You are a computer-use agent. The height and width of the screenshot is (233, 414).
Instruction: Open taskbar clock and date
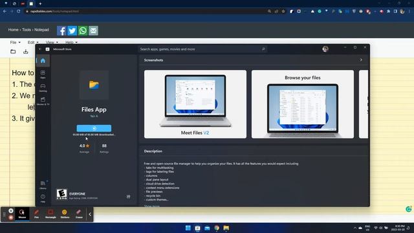point(398,228)
